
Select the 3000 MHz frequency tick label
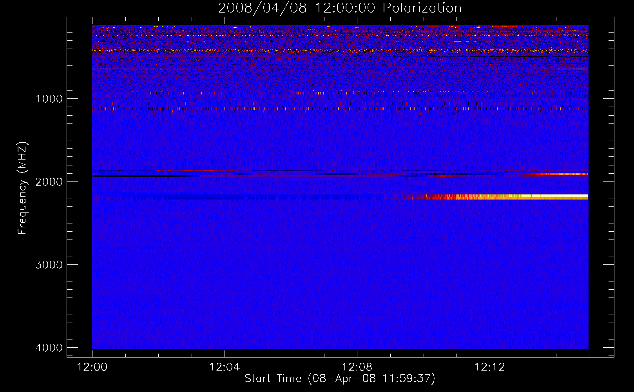[x=49, y=265]
